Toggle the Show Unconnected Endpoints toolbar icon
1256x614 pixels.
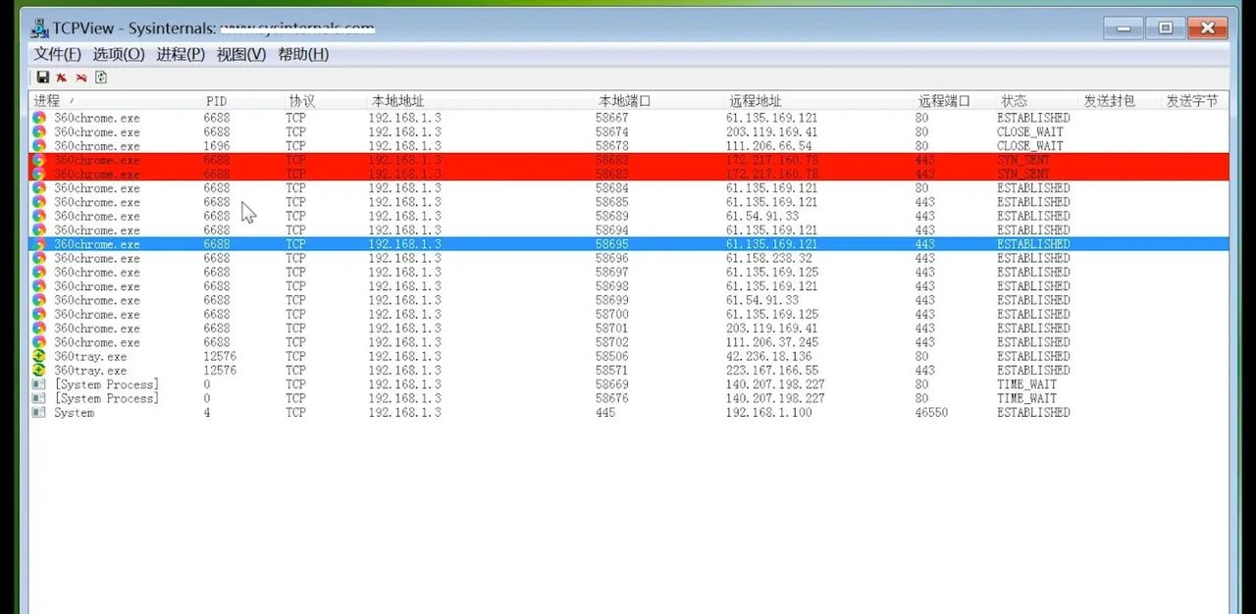click(80, 77)
